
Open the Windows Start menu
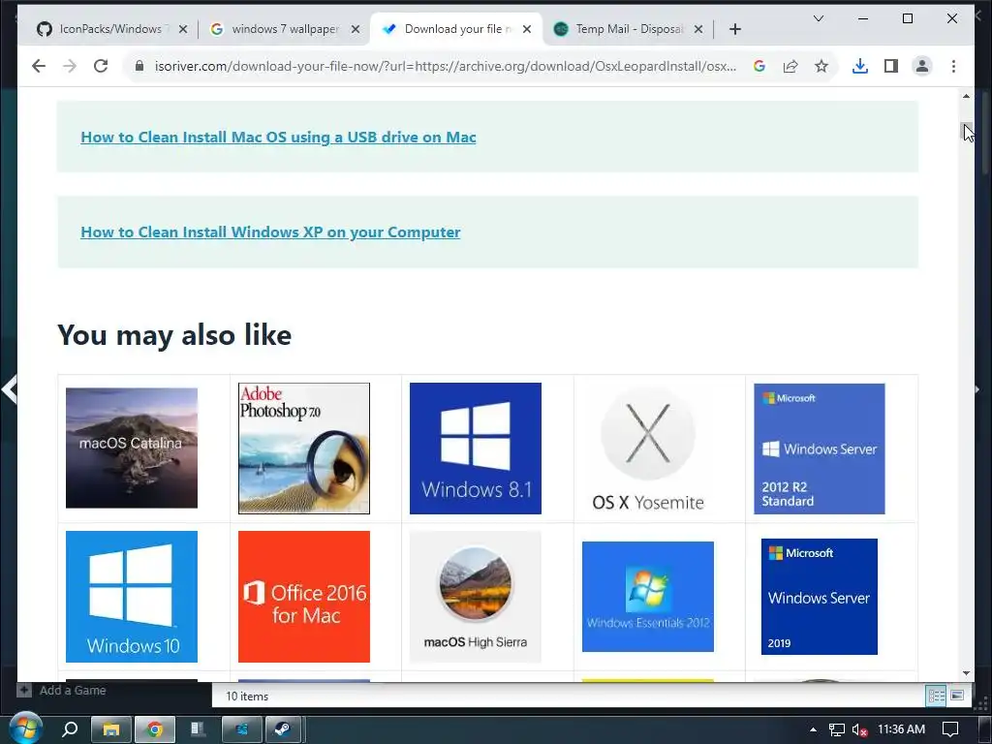pyautogui.click(x=26, y=728)
